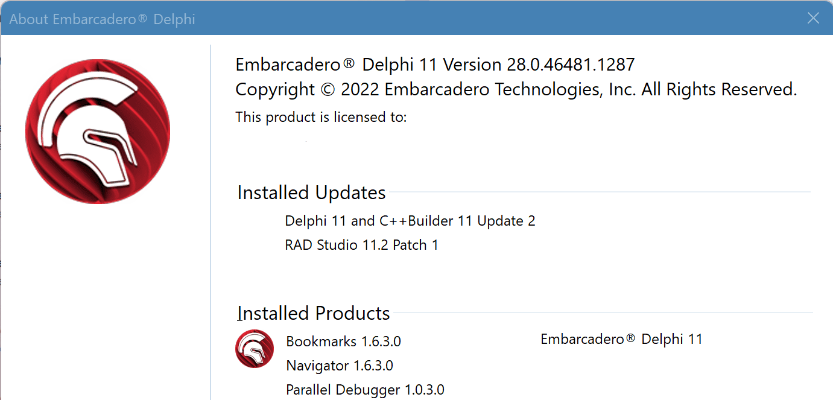The image size is (833, 400).
Task: Close the About Embarcadero Delphi dialog
Action: (813, 18)
